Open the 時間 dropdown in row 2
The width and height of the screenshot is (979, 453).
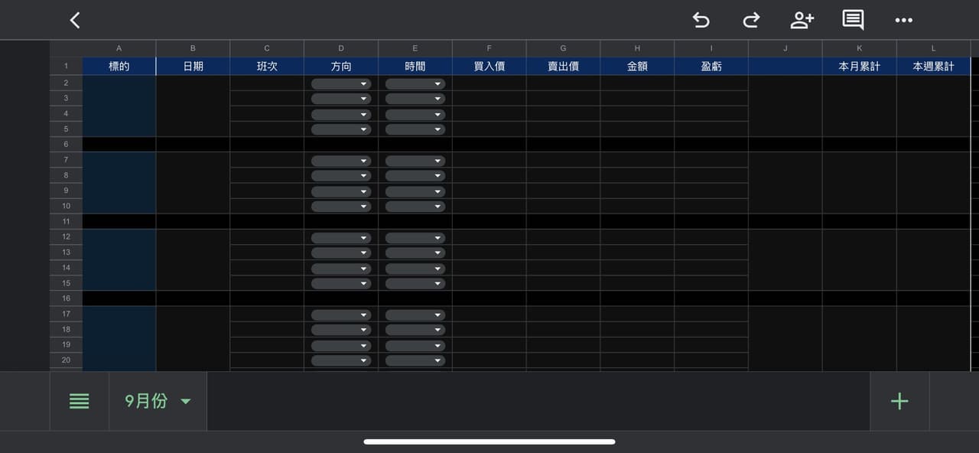pos(415,83)
